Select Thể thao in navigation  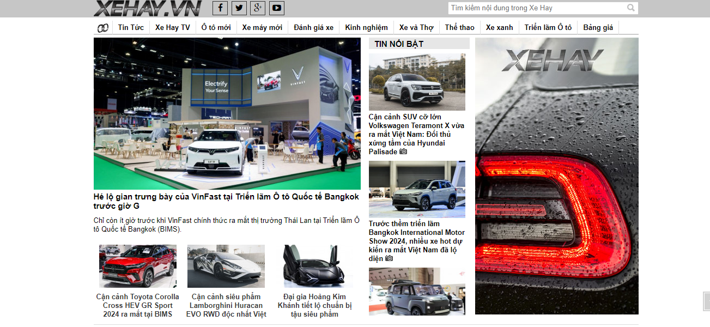tap(460, 28)
